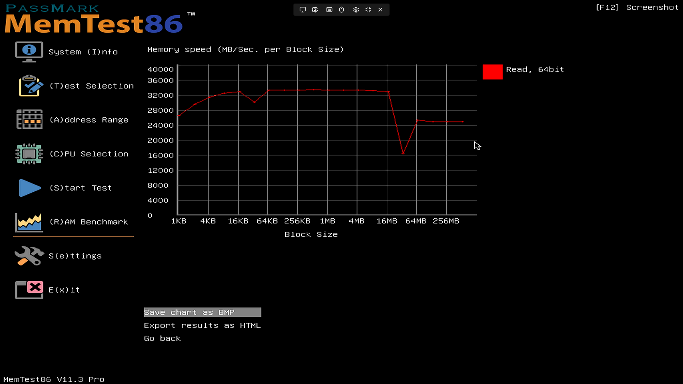The image size is (683, 384).
Task: Click the S(e)ttings menu label
Action: (x=75, y=256)
